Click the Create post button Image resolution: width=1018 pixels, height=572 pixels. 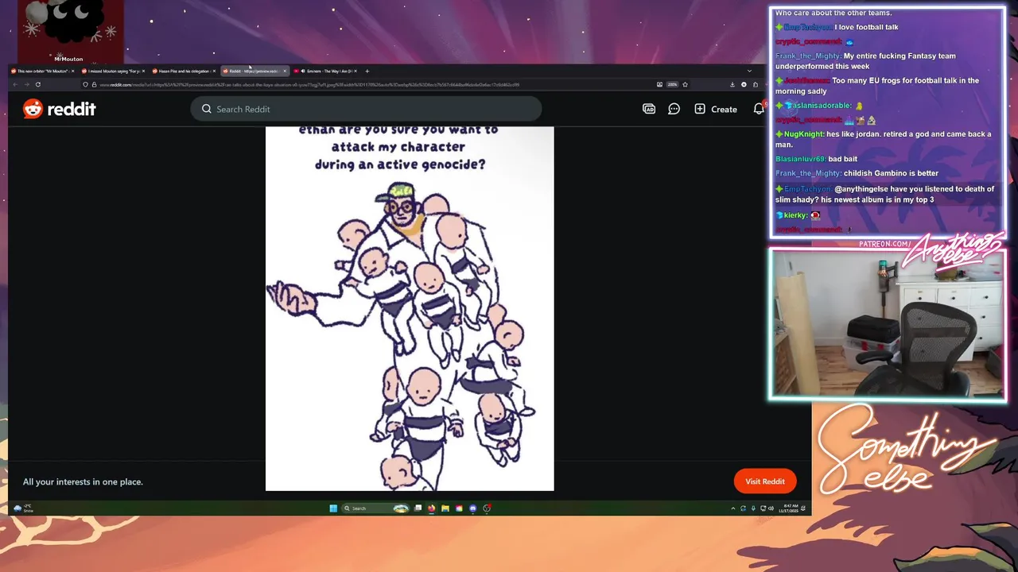pyautogui.click(x=716, y=109)
